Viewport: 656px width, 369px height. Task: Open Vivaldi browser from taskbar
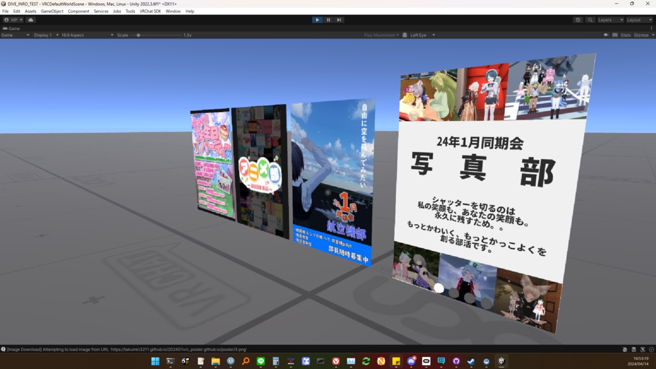click(x=336, y=361)
